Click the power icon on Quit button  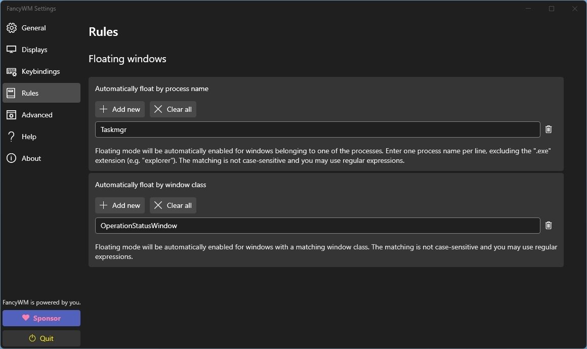click(31, 338)
